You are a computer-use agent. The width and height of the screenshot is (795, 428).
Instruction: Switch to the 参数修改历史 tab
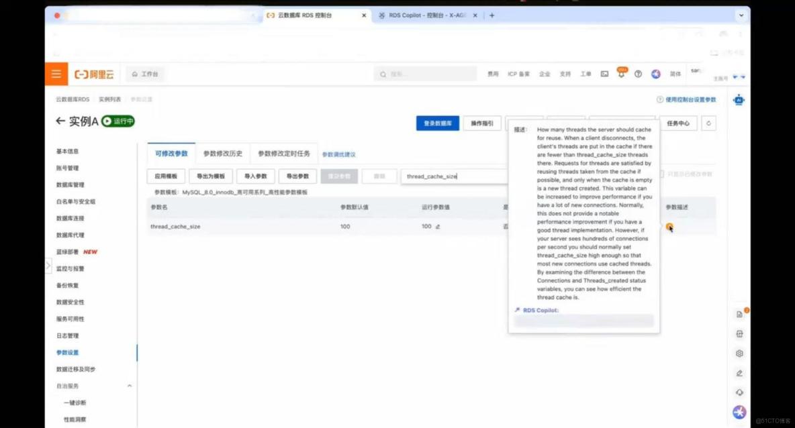[x=222, y=153]
